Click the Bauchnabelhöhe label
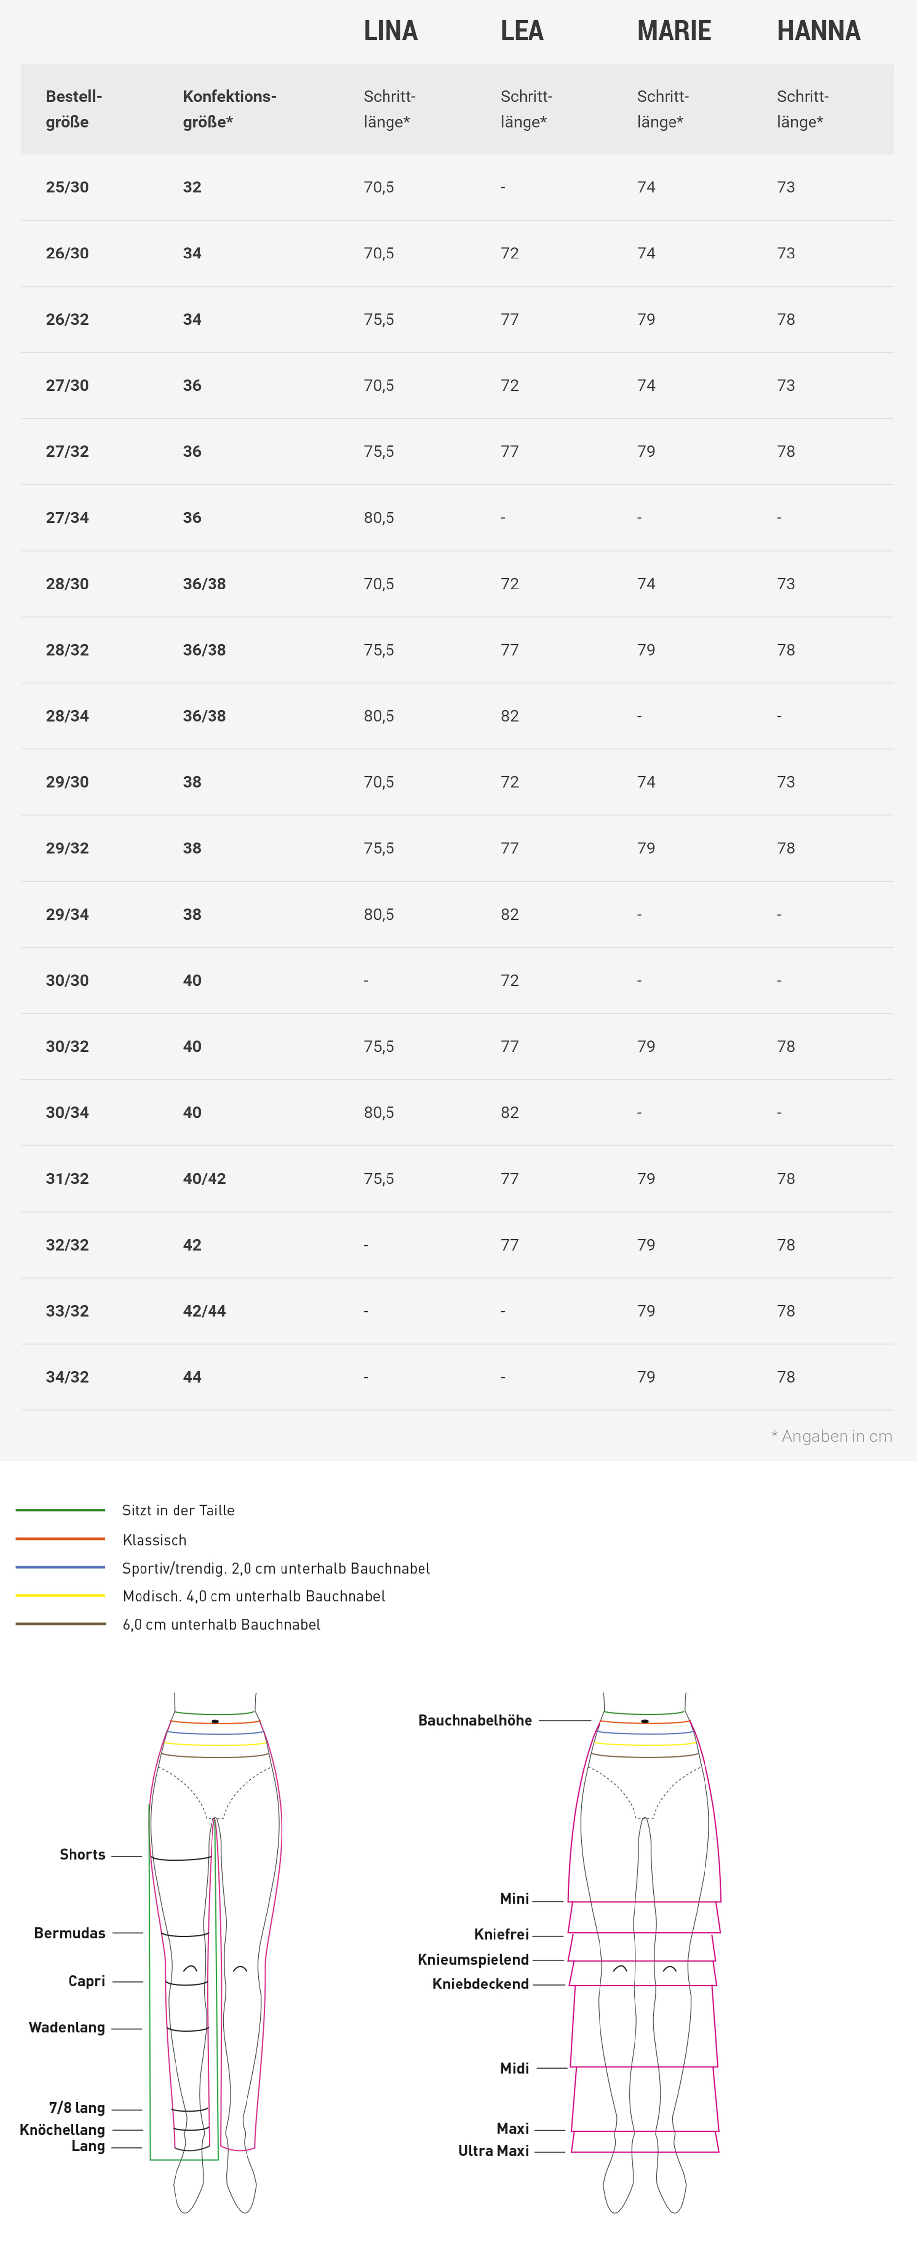 point(475,1720)
